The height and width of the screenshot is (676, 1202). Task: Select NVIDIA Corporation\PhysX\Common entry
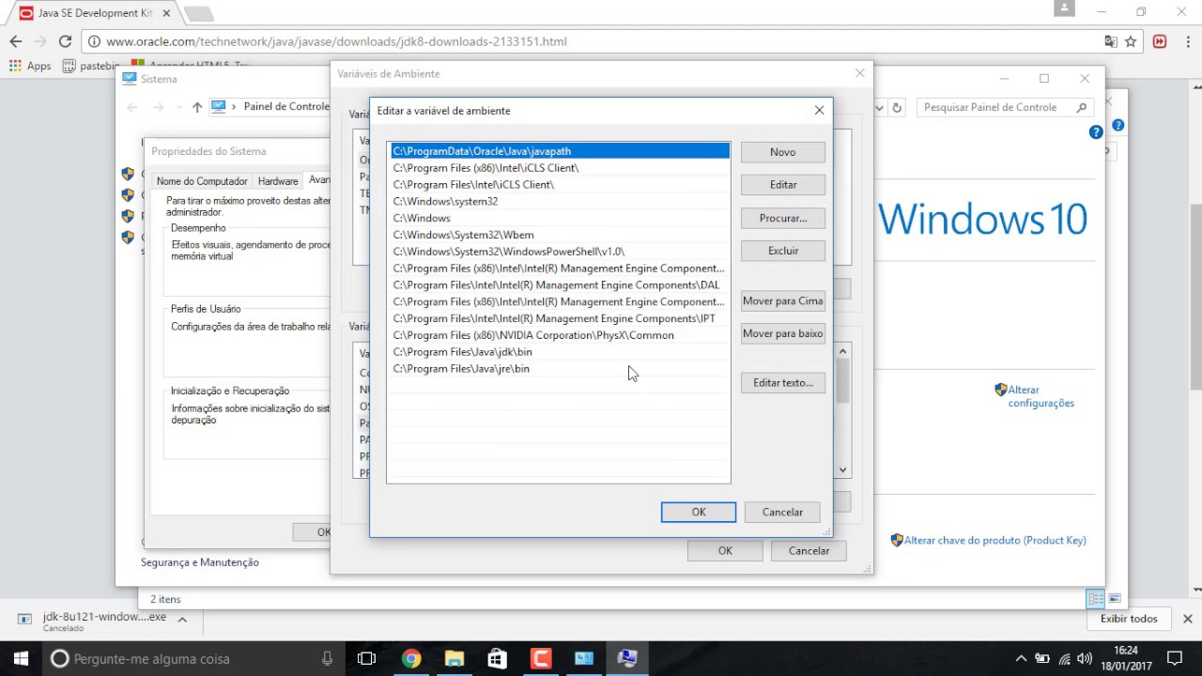click(x=560, y=335)
